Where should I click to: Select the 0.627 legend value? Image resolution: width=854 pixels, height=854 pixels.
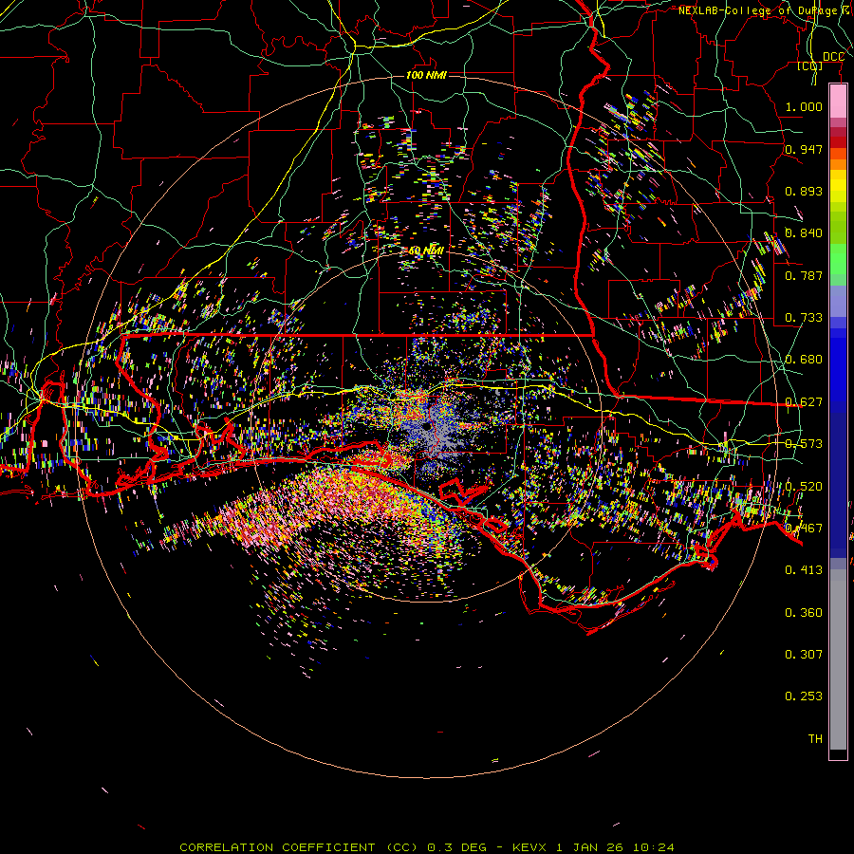tap(804, 402)
